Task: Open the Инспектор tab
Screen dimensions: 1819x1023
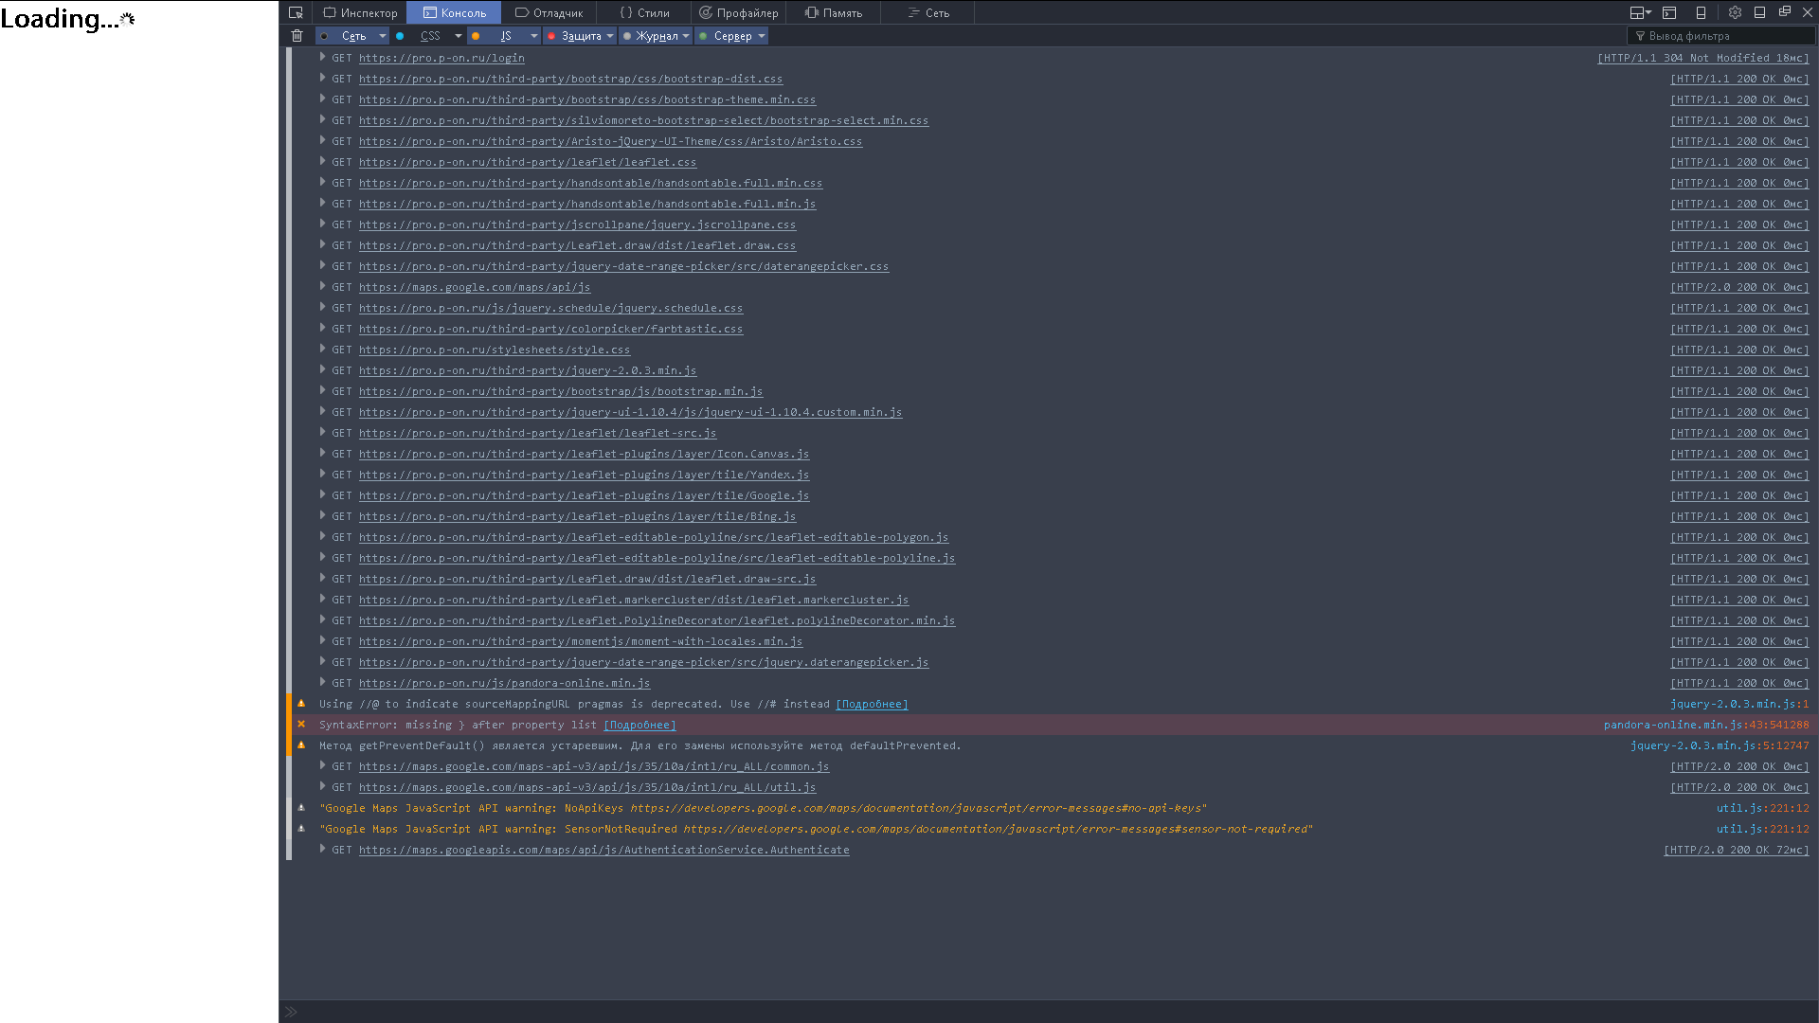Action: tap(360, 12)
